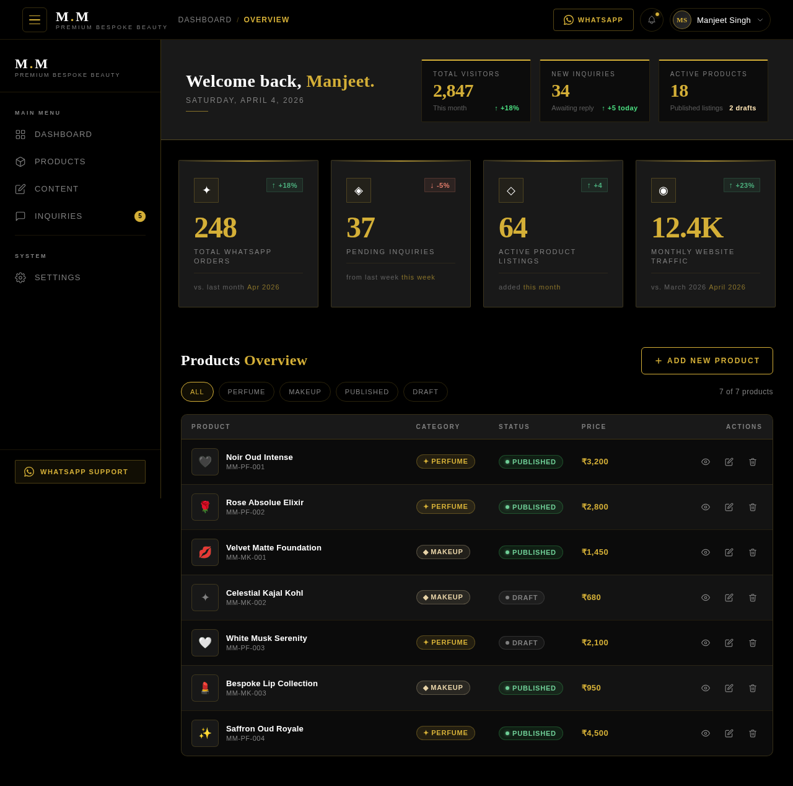The width and height of the screenshot is (793, 786).
Task: Click the Inquiries badge showing 5
Action: [x=140, y=216]
